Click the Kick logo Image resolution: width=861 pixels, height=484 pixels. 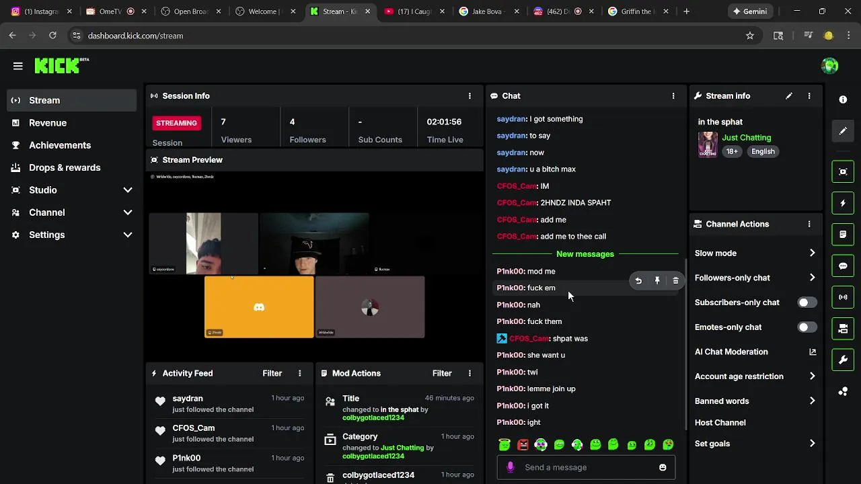pos(61,65)
